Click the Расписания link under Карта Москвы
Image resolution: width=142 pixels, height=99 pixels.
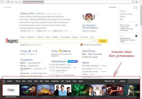pos(98,54)
